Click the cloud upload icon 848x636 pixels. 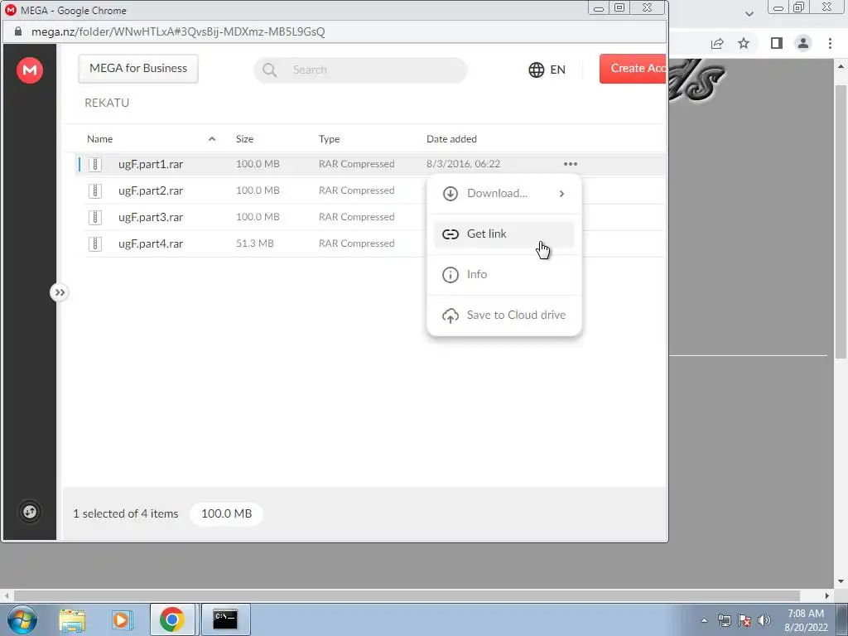point(450,316)
